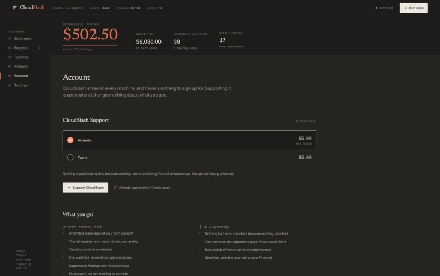Click the 39 resources analysed value

tap(177, 41)
